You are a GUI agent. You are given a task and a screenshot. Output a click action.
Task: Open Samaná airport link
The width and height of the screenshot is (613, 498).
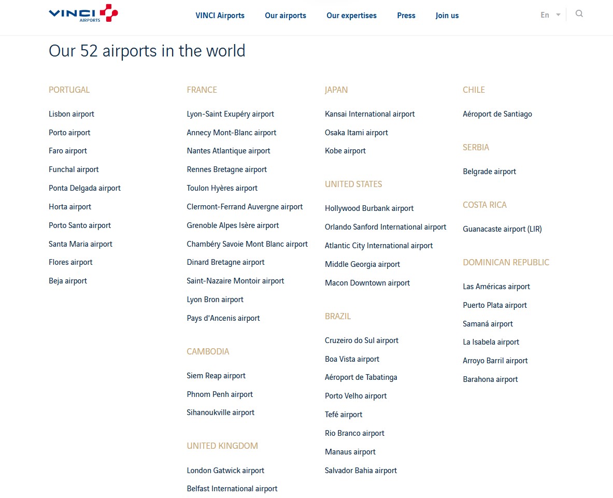click(x=488, y=324)
